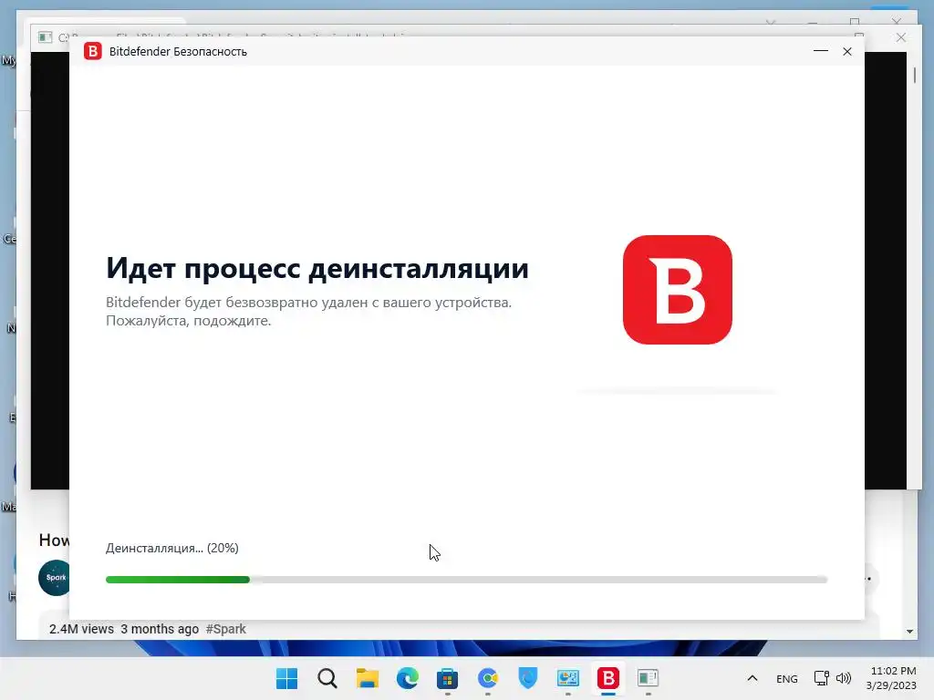
Task: Click "2.4M views" text in browser
Action: point(81,629)
